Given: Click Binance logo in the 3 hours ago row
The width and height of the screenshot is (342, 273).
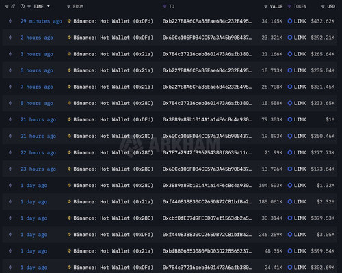Looking at the screenshot, I should pos(69,54).
